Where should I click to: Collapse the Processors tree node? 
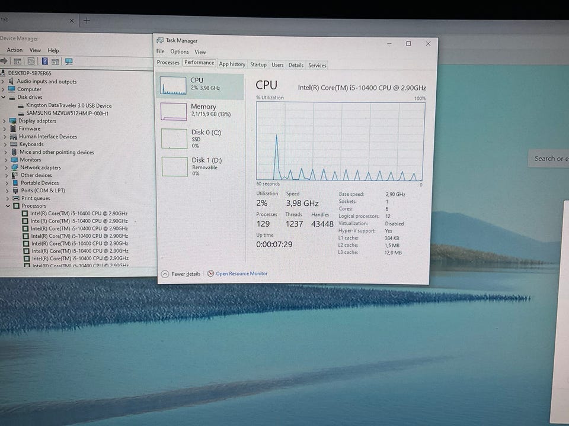tap(8, 206)
